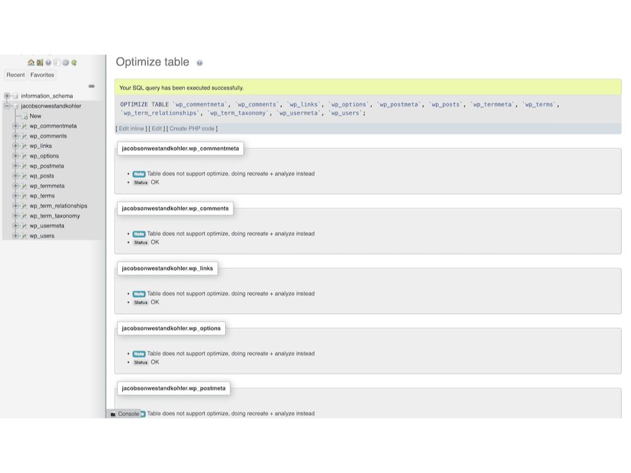The width and height of the screenshot is (631, 473).
Task: Click table icon beside wp_termmeta
Action: (24, 186)
